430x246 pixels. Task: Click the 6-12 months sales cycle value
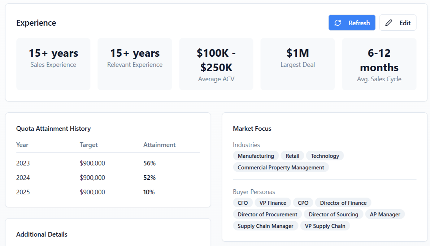click(x=379, y=60)
